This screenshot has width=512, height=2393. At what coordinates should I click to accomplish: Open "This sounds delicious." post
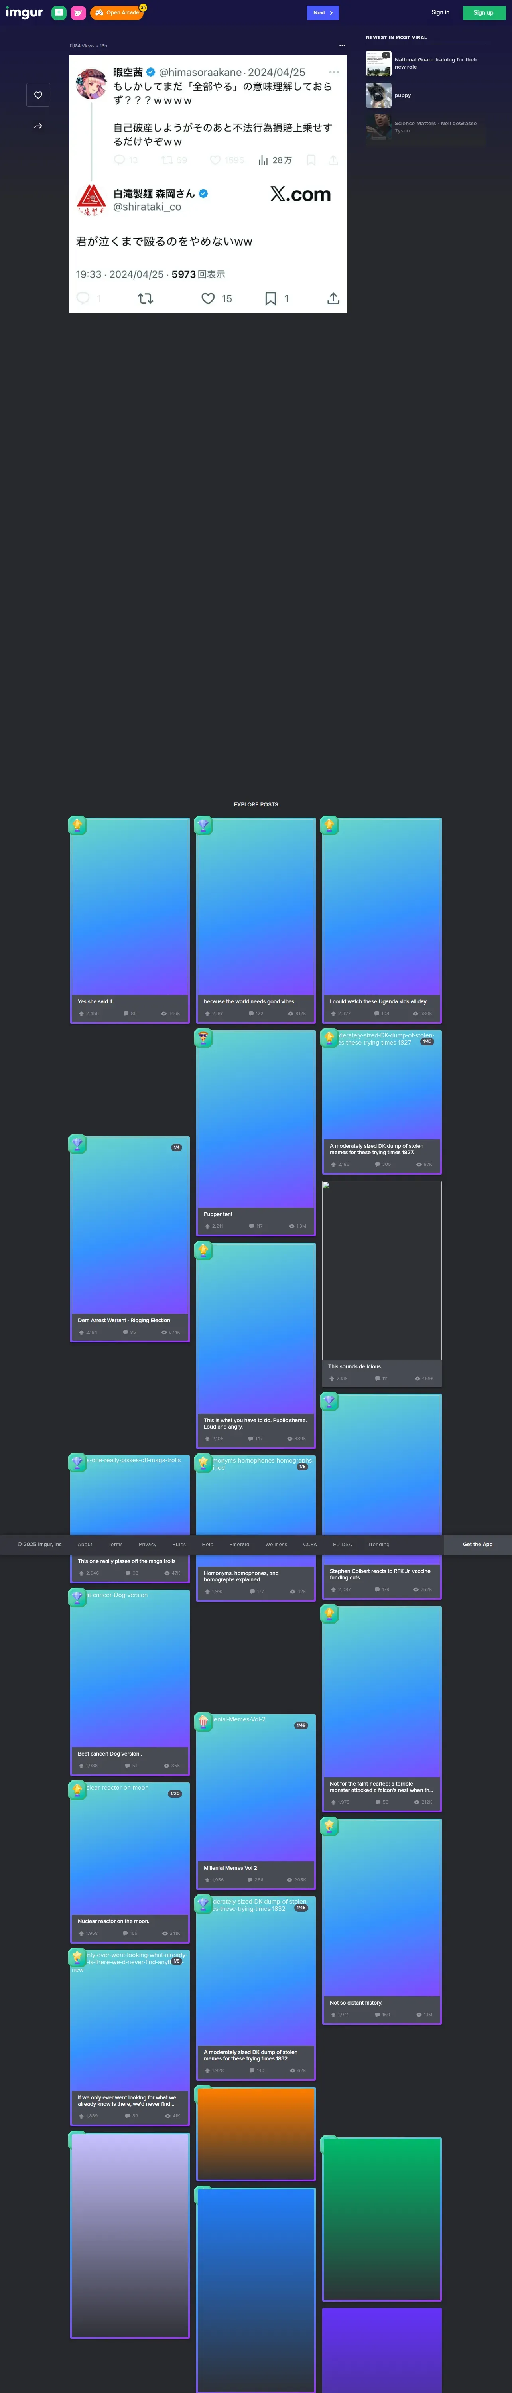click(x=382, y=1284)
